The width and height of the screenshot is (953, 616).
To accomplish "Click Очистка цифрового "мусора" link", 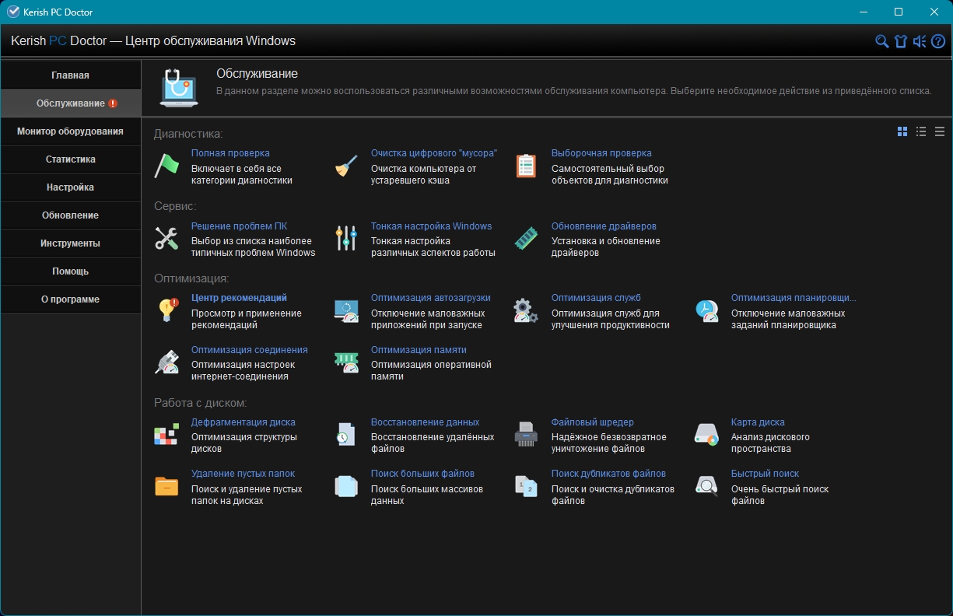I will point(434,153).
